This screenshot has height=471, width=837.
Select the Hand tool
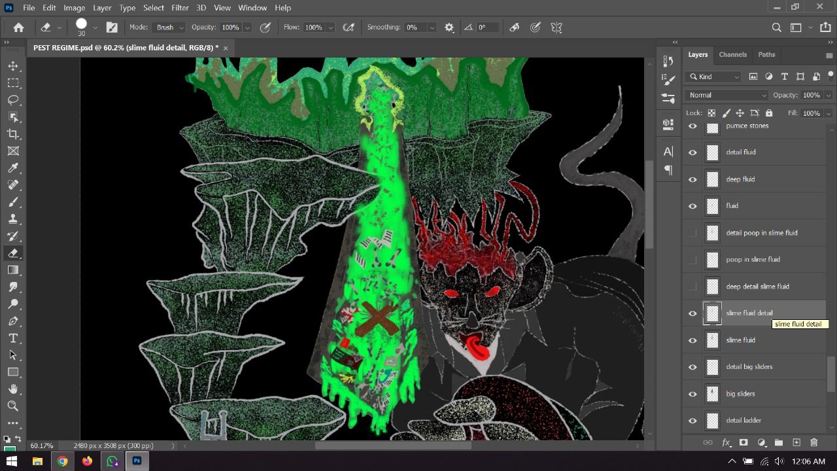pyautogui.click(x=12, y=389)
